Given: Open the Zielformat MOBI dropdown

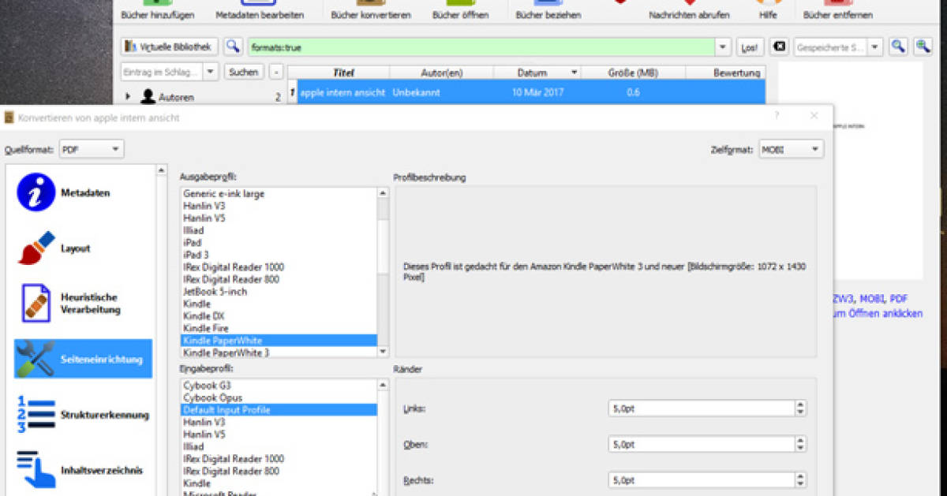Looking at the screenshot, I should (791, 149).
